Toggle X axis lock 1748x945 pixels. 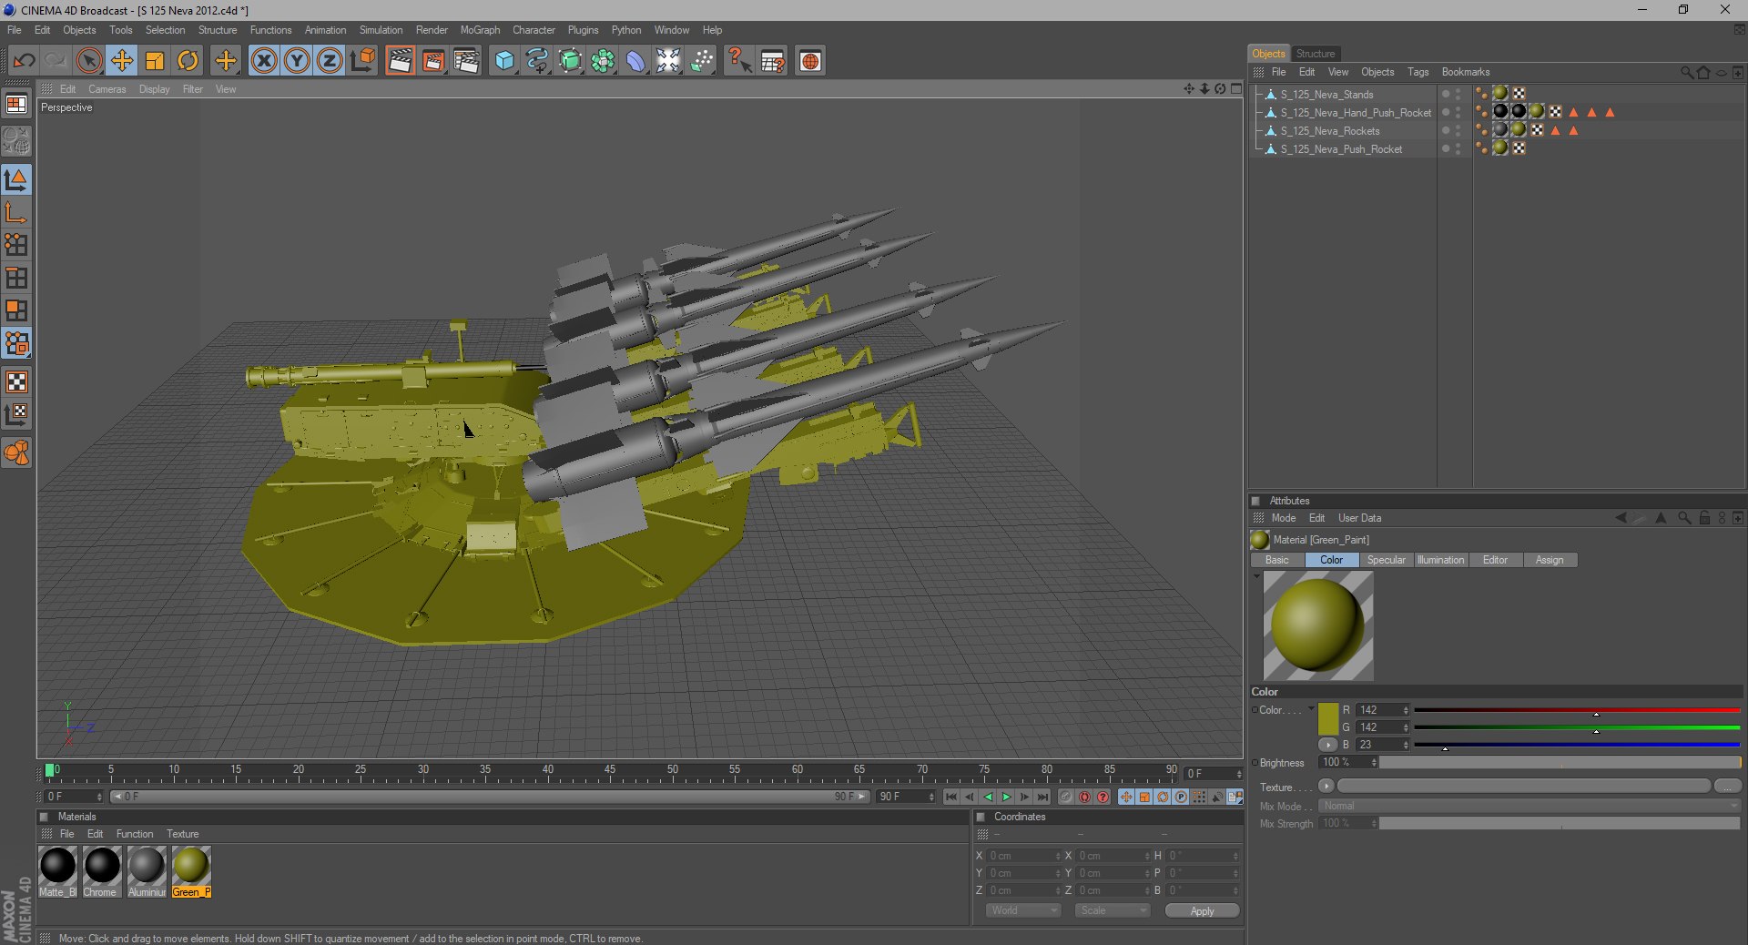264,61
